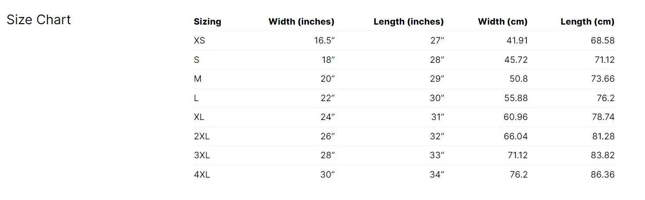Click the 4XL size row label
645x200 pixels.
(202, 175)
